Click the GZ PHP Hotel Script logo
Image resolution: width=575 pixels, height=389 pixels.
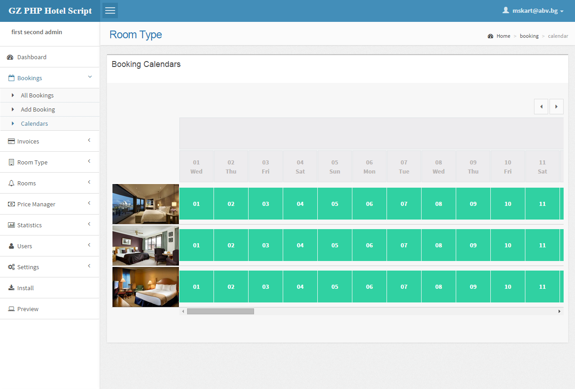(50, 11)
